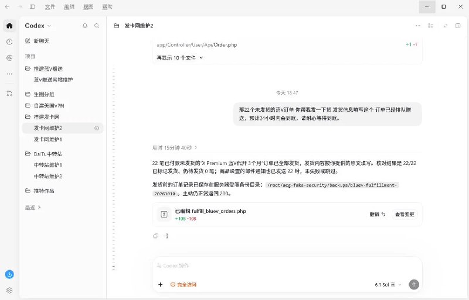Click the task list icon in header

point(430,26)
